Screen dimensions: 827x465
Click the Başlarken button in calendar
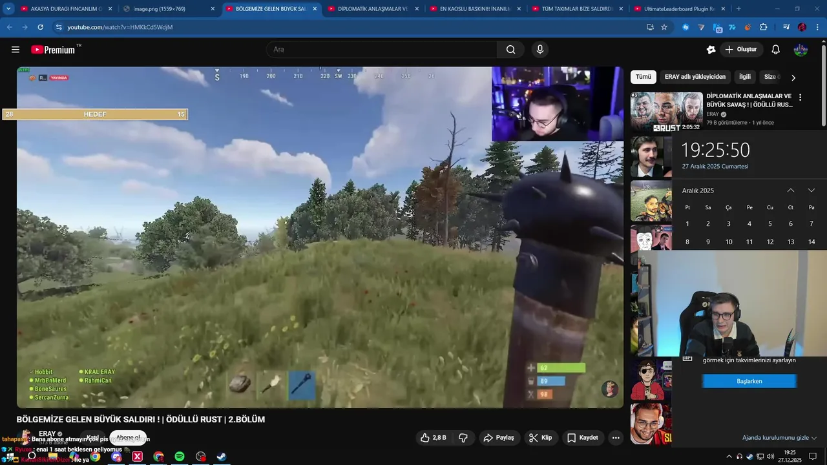[749, 382]
